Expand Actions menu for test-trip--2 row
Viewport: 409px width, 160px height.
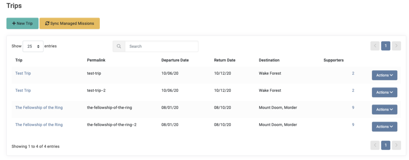[385, 92]
